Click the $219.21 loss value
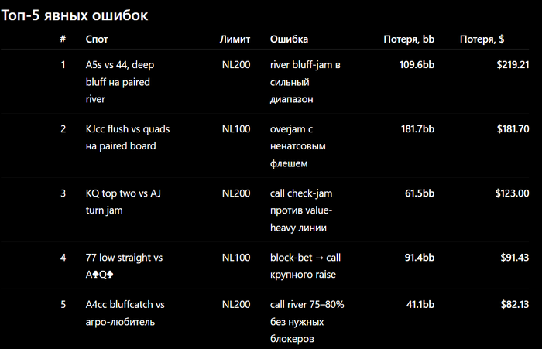Image resolution: width=542 pixels, height=349 pixels. [513, 65]
